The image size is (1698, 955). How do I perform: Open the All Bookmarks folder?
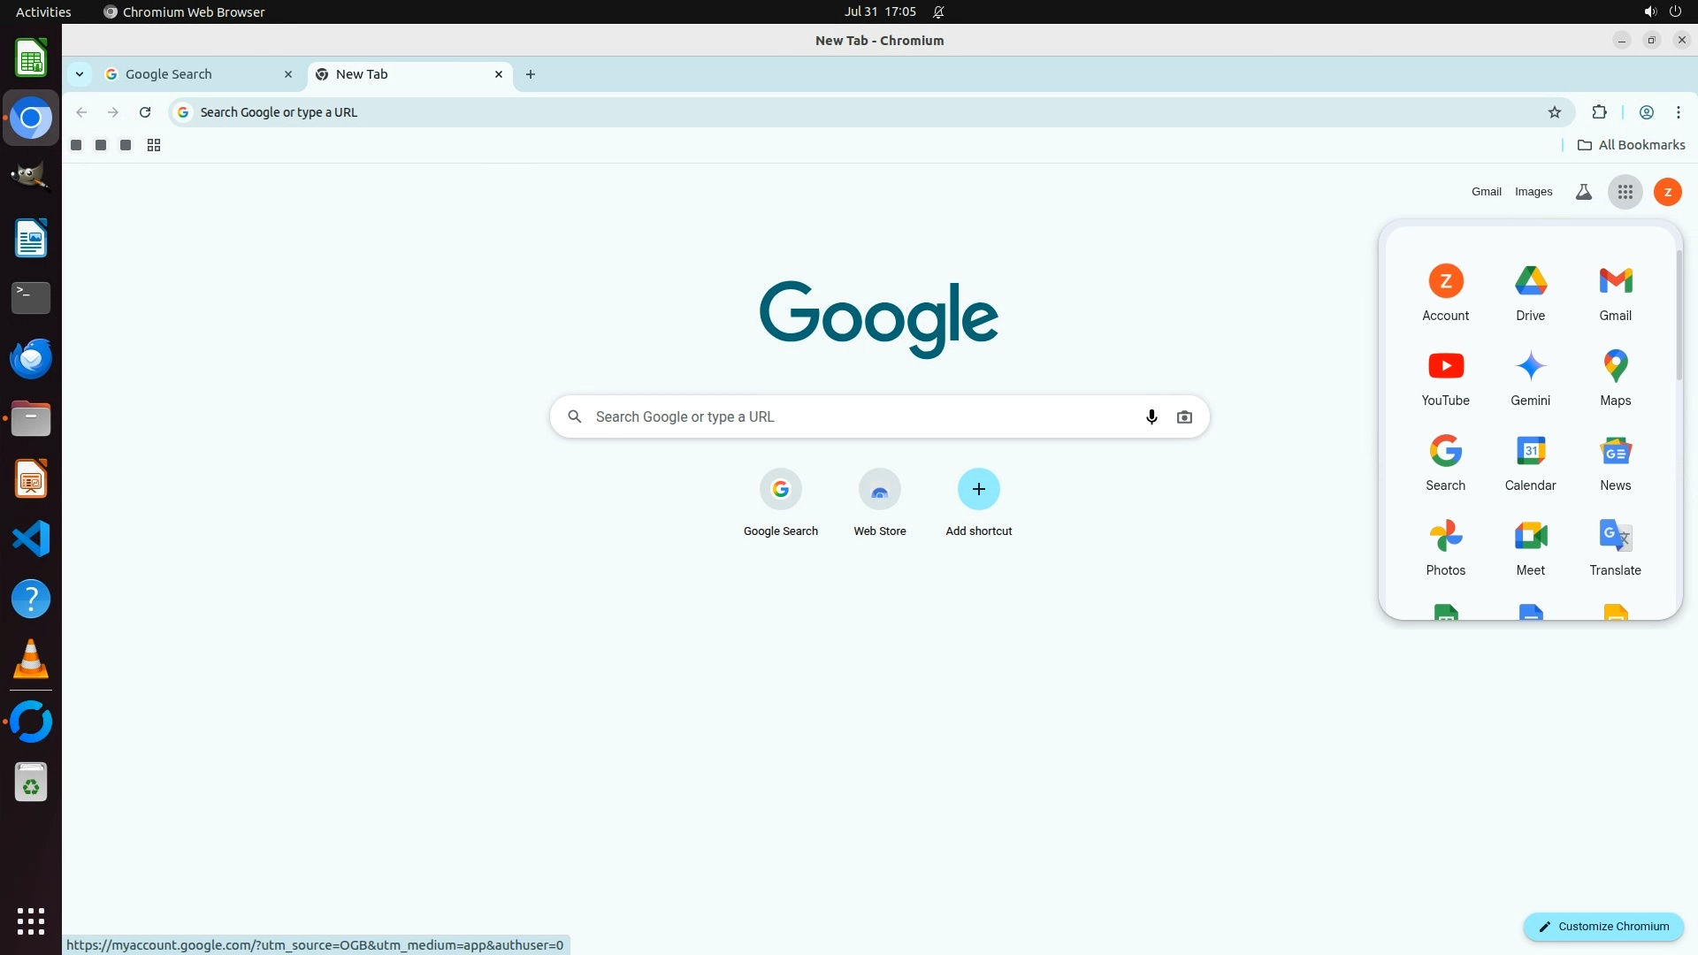1631,145
